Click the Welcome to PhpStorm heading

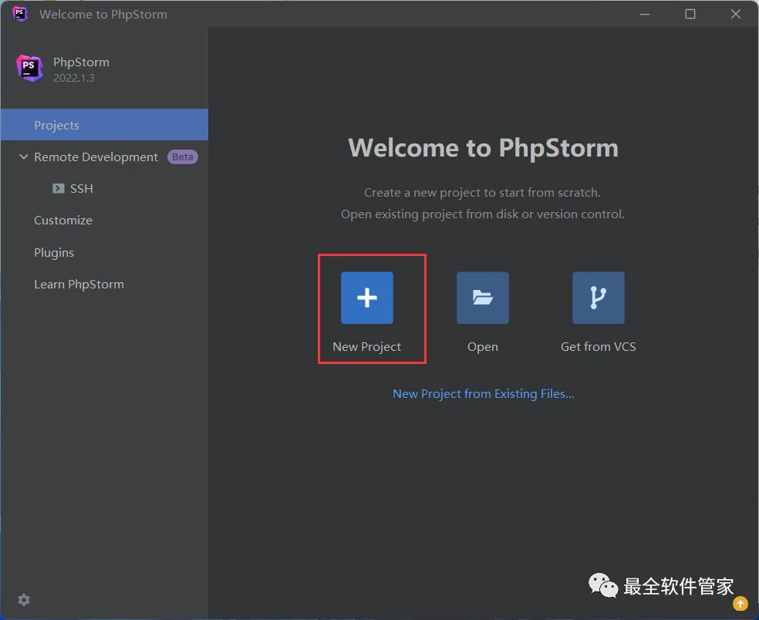coord(483,147)
